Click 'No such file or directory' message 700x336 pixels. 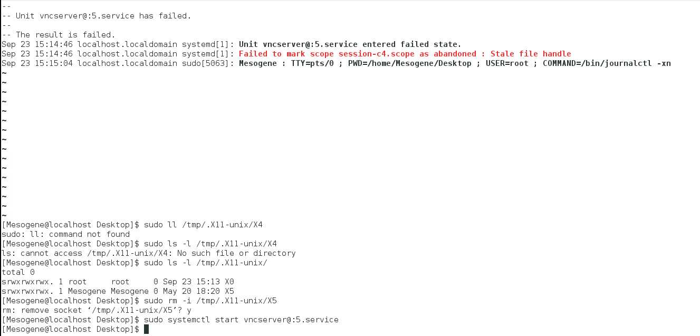tap(236, 253)
